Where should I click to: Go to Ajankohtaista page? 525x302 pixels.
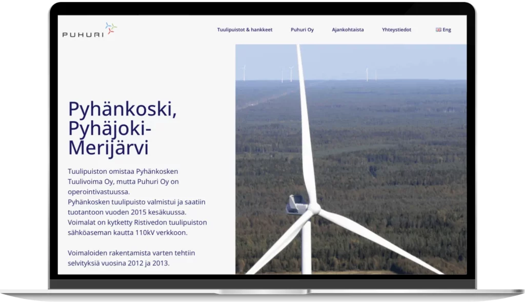pyautogui.click(x=348, y=29)
